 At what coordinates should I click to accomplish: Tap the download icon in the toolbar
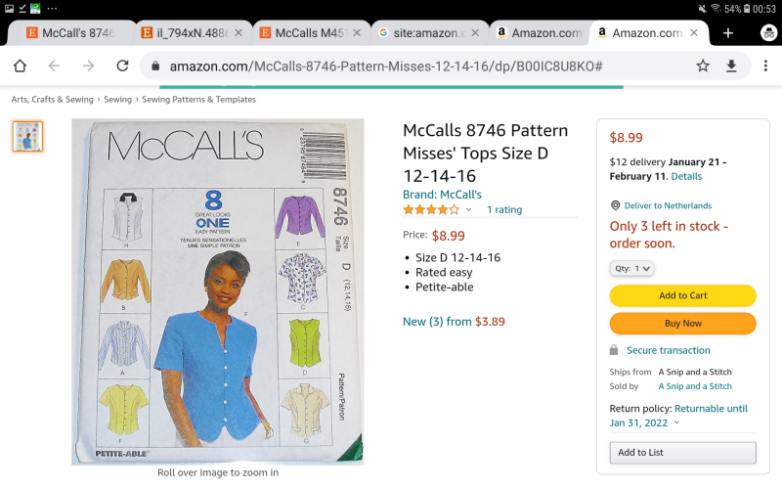[731, 67]
